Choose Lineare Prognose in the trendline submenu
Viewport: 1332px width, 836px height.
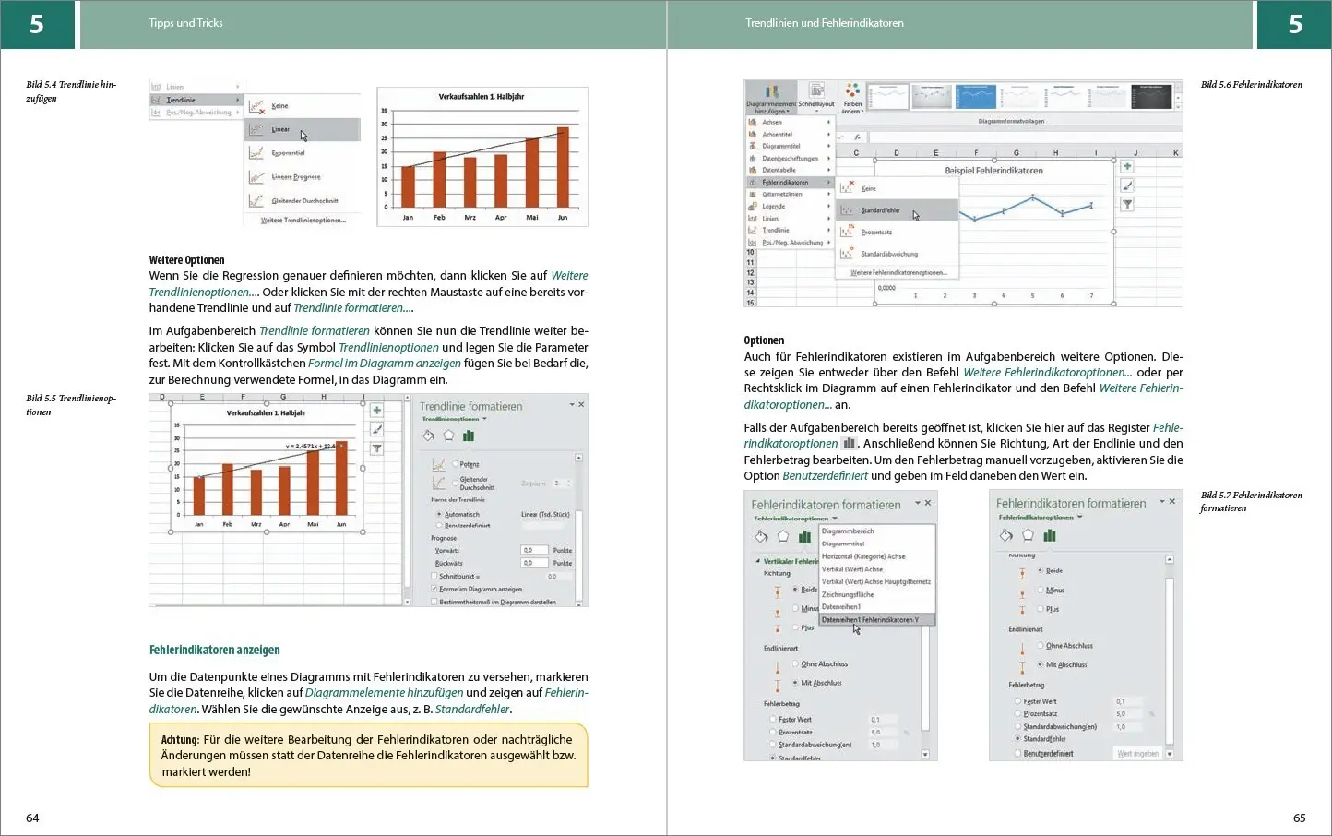click(302, 177)
